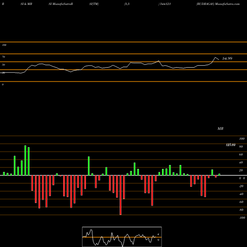This screenshot has width=247, height=247.
Task: Click the MR axis label -100
Action: [x=242, y=218]
